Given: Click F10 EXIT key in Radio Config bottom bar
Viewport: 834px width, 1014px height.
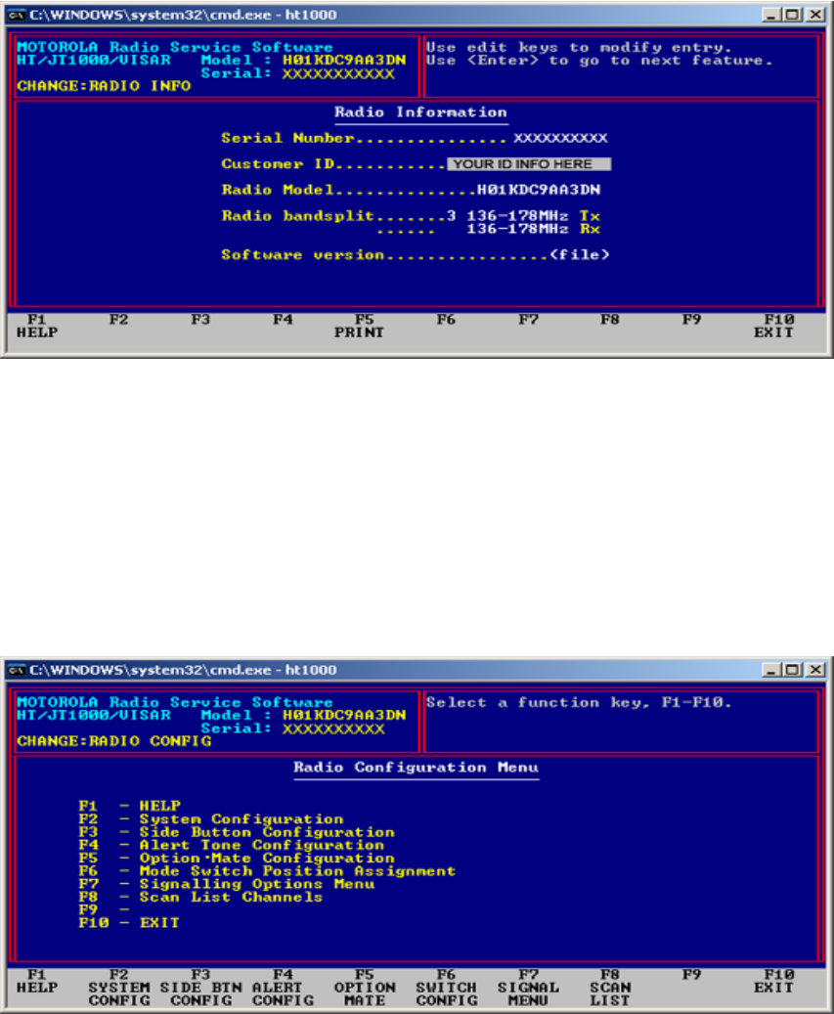Looking at the screenshot, I should click(774, 981).
